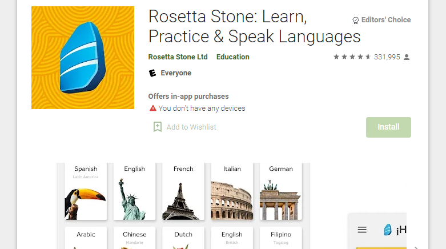Select the Filipino Tagalog card
Viewport: 446px width, 249px height.
coord(281,238)
